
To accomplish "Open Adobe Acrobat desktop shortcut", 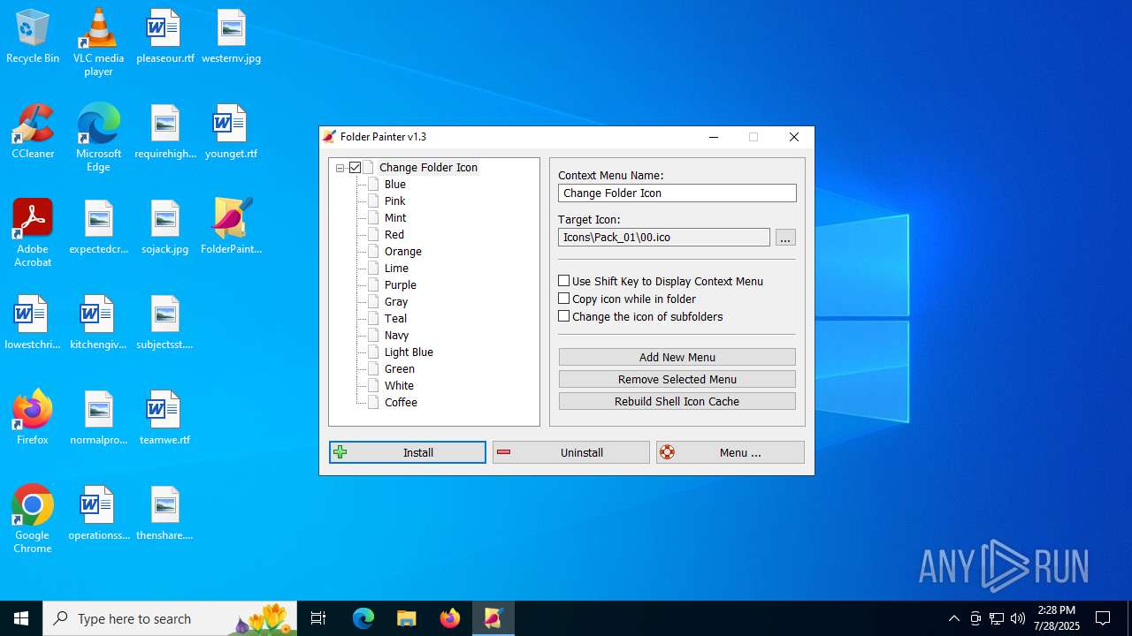I will click(33, 233).
